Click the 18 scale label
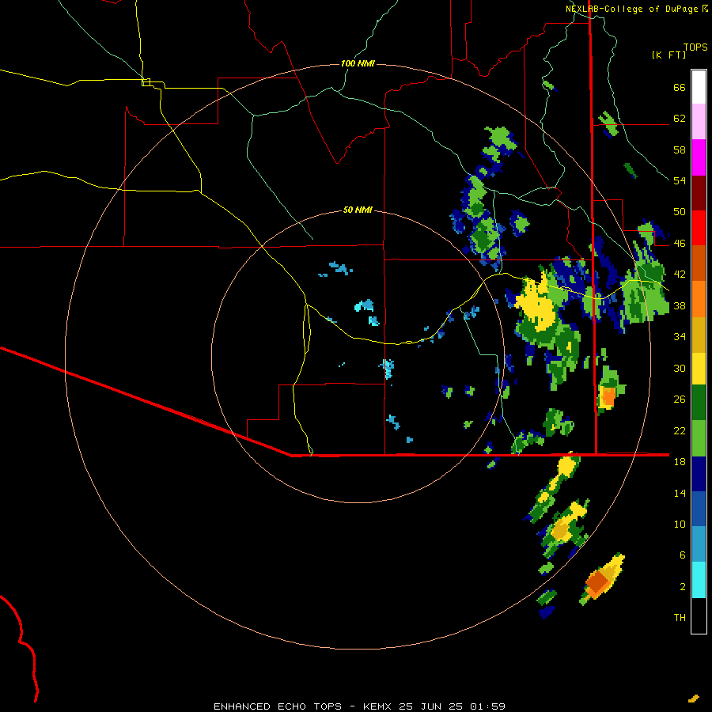This screenshot has width=712, height=712. tap(680, 462)
